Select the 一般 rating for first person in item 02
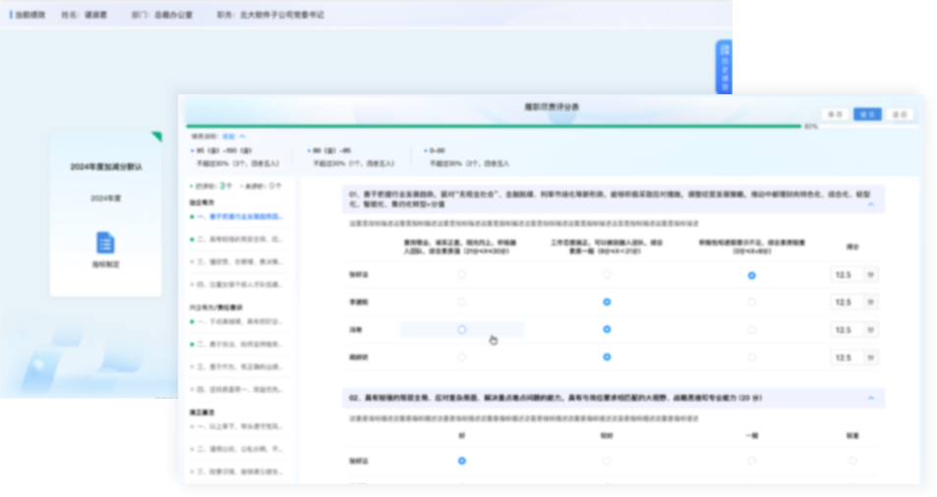The height and width of the screenshot is (497, 937). pyautogui.click(x=752, y=461)
